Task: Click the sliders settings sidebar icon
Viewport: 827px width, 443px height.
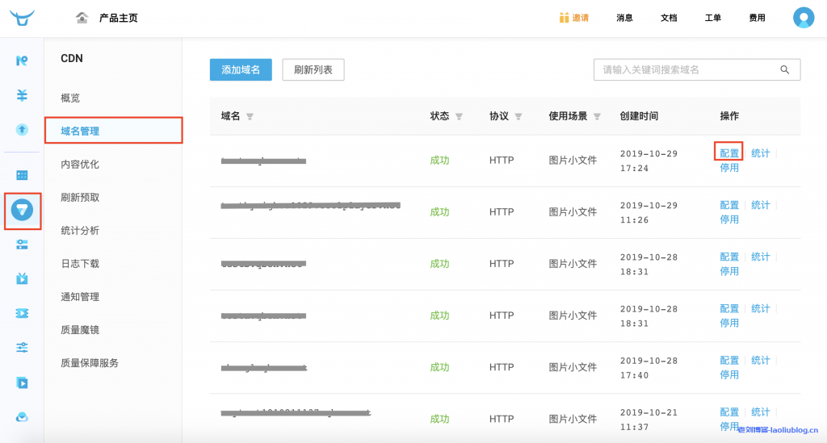Action: pos(22,348)
